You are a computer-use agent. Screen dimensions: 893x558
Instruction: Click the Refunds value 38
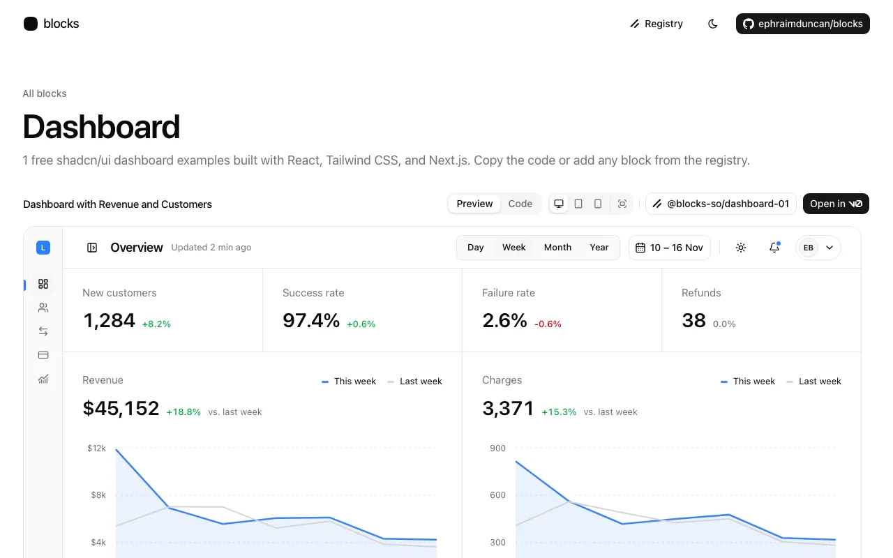(x=693, y=320)
